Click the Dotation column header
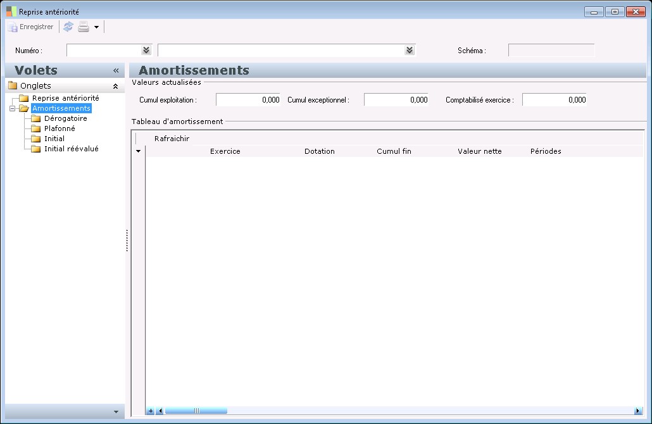 point(319,151)
